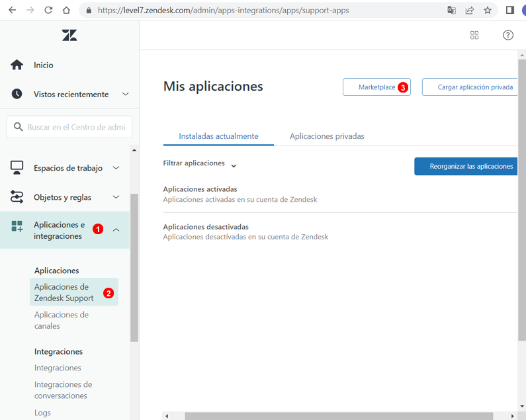
Task: Click the Marketplace button
Action: point(376,87)
